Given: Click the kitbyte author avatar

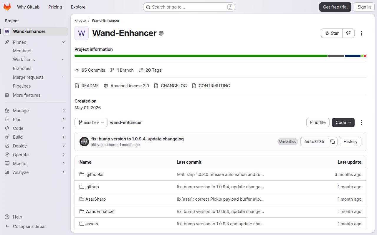Looking at the screenshot, I should pyautogui.click(x=84, y=142).
